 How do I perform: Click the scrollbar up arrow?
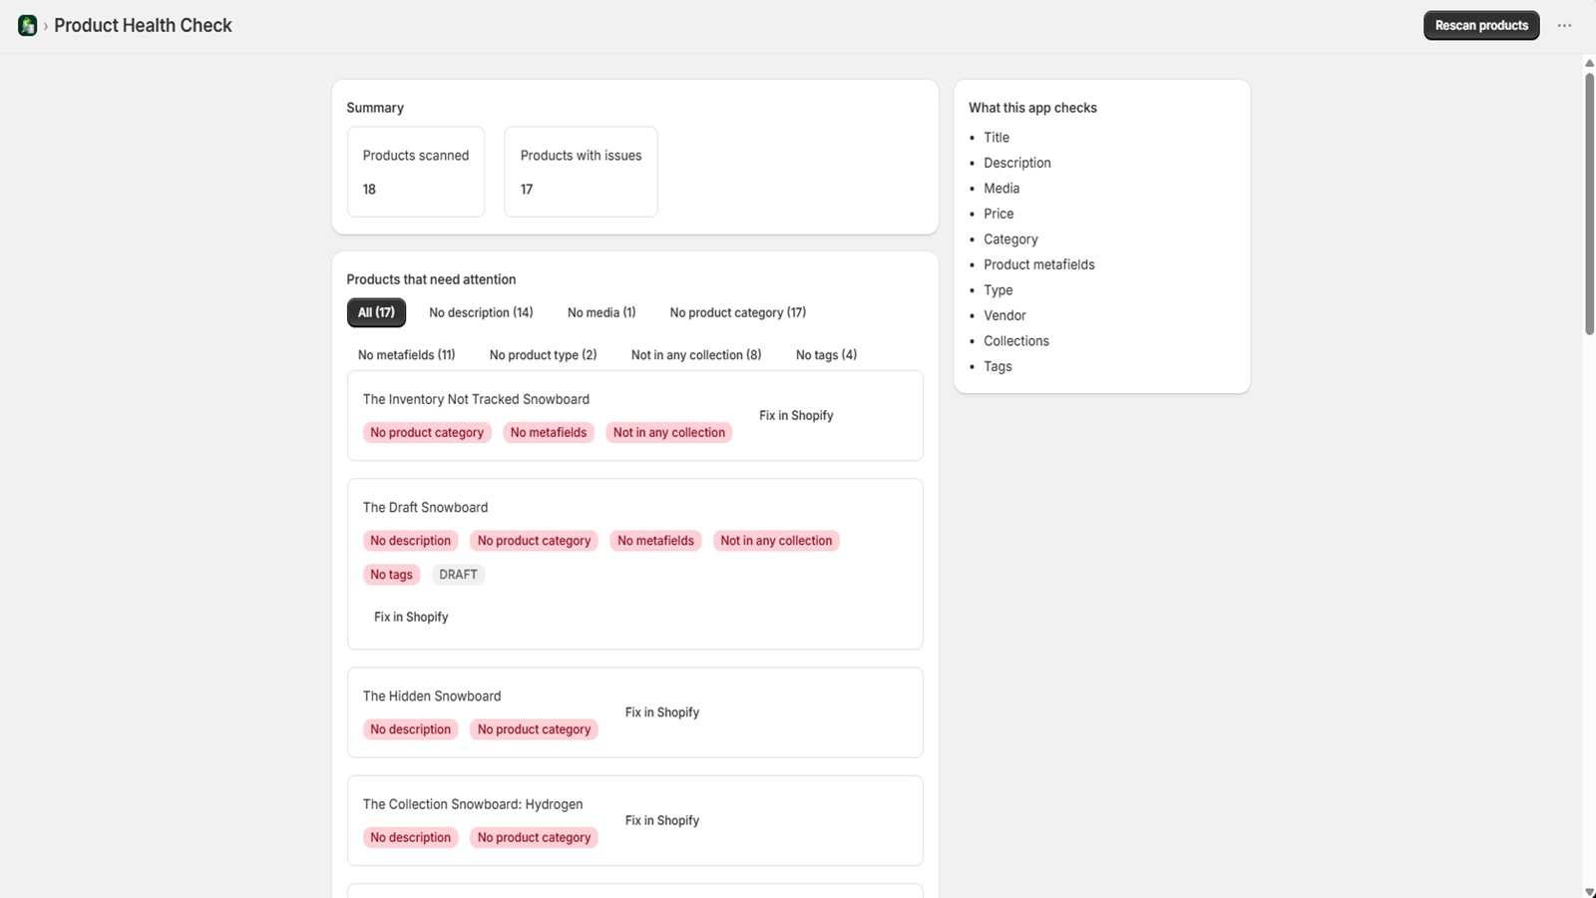pyautogui.click(x=1589, y=63)
